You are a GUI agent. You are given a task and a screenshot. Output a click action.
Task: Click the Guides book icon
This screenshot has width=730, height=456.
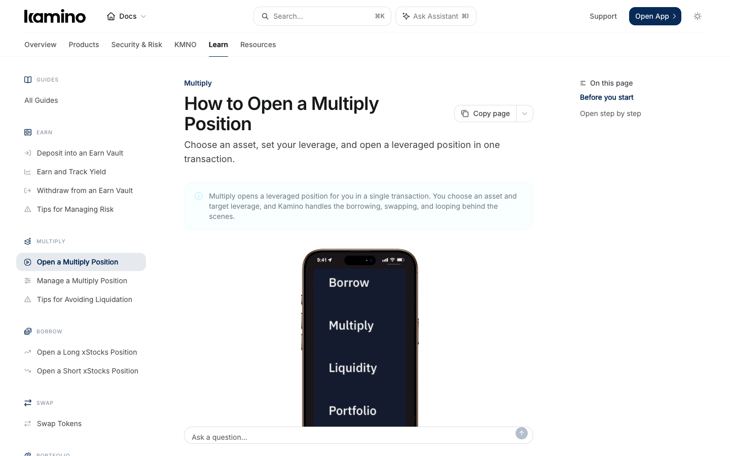[28, 80]
